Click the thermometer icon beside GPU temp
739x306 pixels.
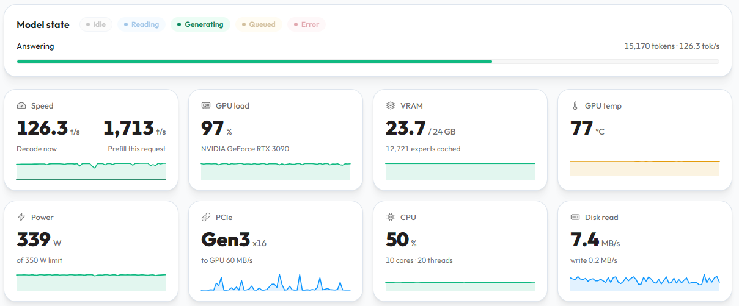(x=575, y=105)
